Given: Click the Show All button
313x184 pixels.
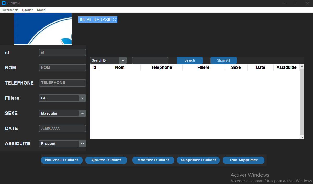Looking at the screenshot, I should tap(223, 60).
